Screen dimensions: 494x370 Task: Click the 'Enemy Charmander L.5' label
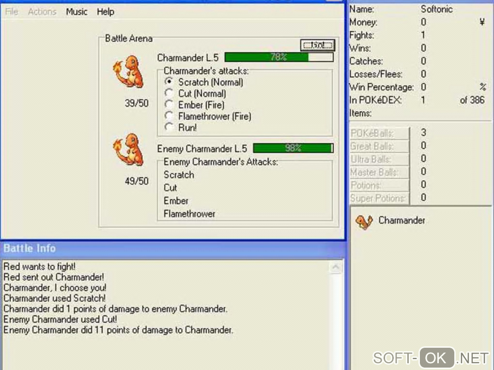click(x=202, y=148)
